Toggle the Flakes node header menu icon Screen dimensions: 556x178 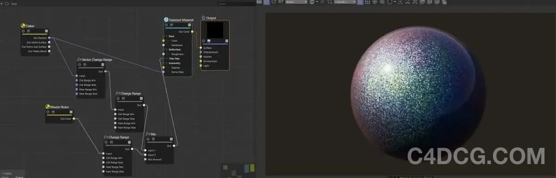[x=46, y=31]
